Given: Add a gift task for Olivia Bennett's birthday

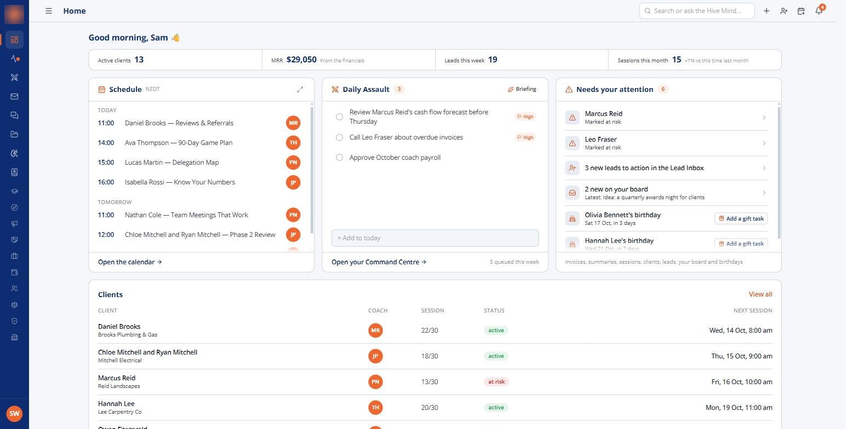Looking at the screenshot, I should tap(741, 218).
